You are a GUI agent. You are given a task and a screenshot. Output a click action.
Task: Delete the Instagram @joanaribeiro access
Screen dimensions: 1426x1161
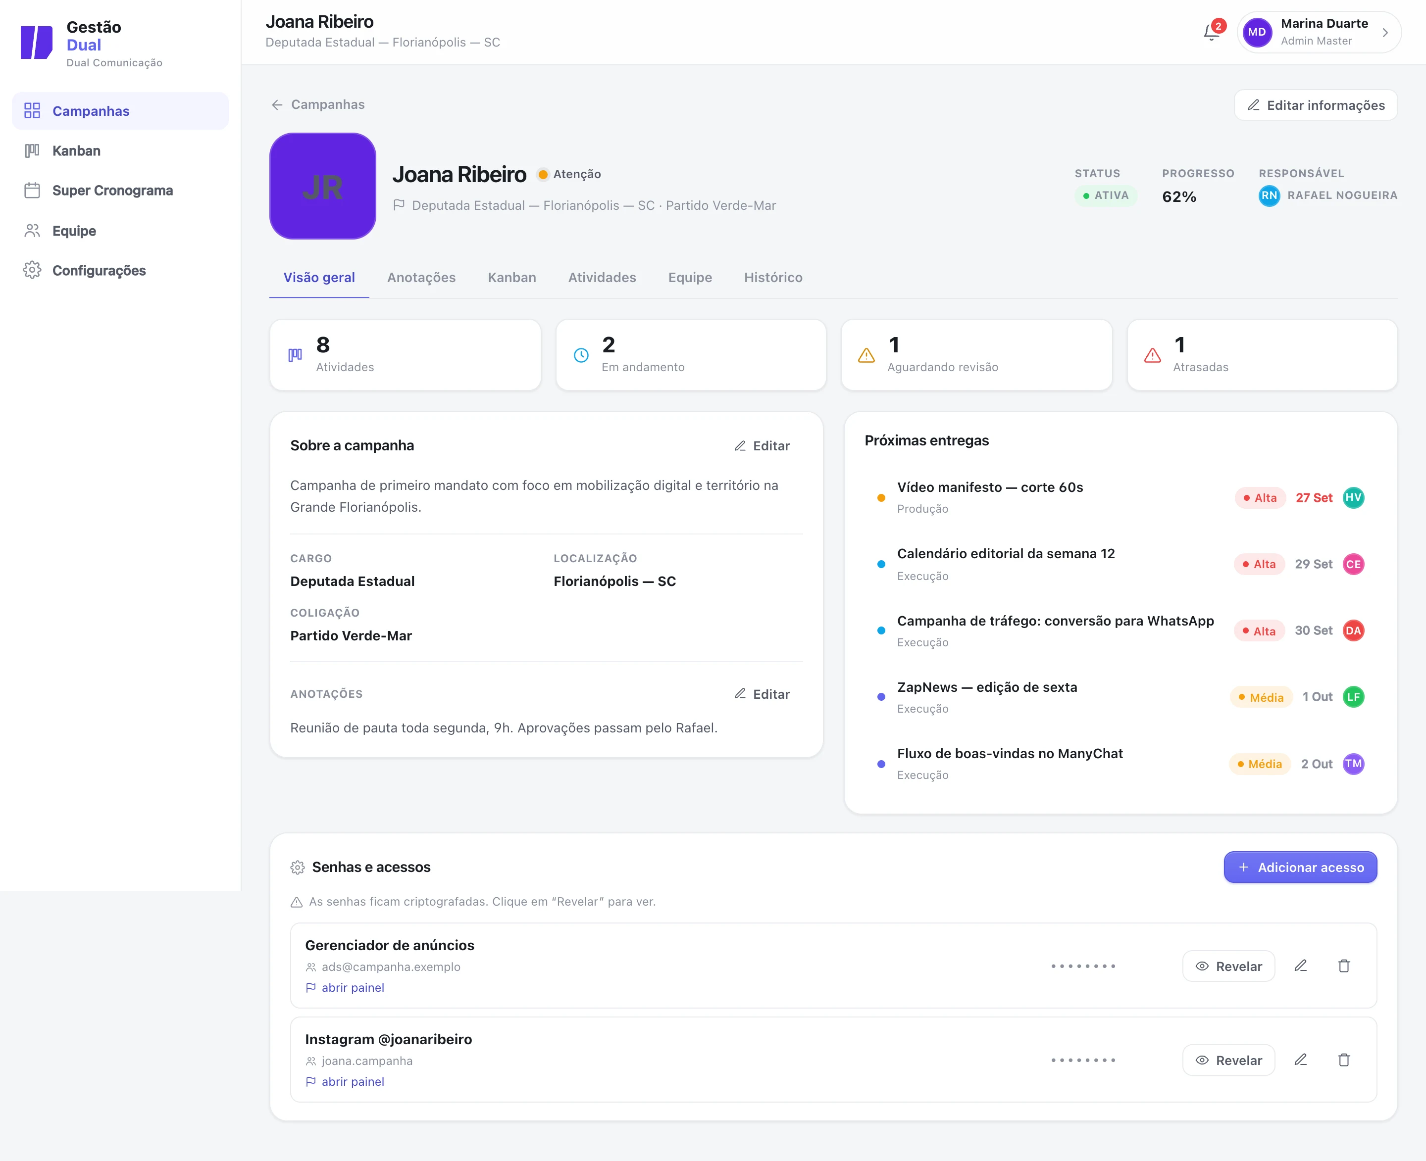pyautogui.click(x=1344, y=1060)
